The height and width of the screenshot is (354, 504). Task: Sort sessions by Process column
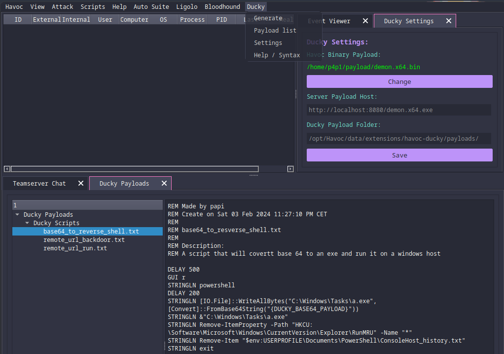tap(192, 20)
